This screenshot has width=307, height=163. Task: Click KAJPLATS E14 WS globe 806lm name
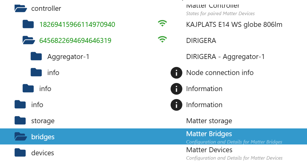point(234,25)
